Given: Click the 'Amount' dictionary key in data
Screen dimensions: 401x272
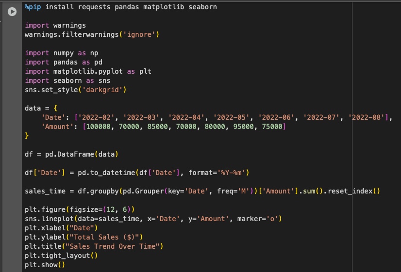Looking at the screenshot, I should (57, 127).
